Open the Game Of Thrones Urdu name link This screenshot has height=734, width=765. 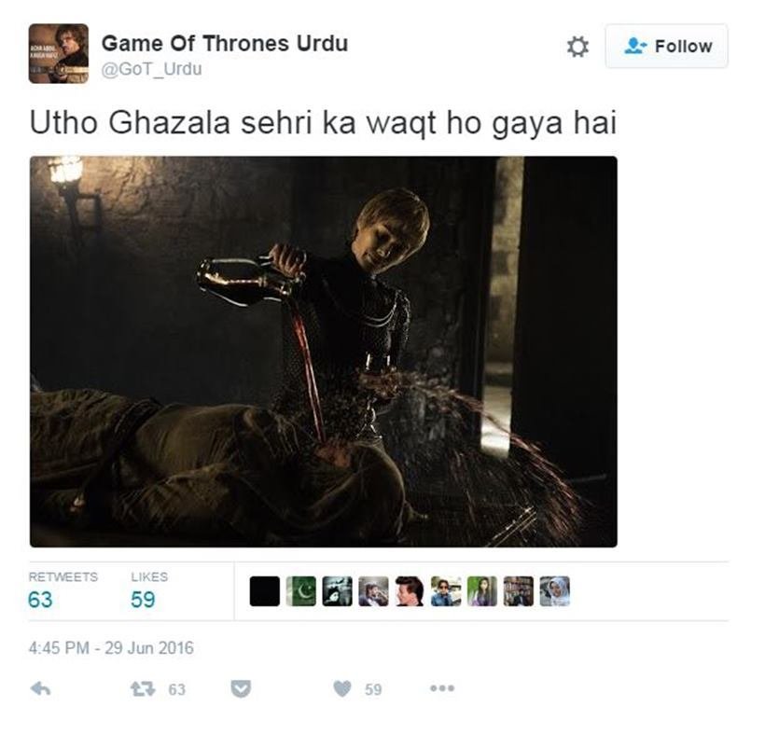tap(225, 44)
